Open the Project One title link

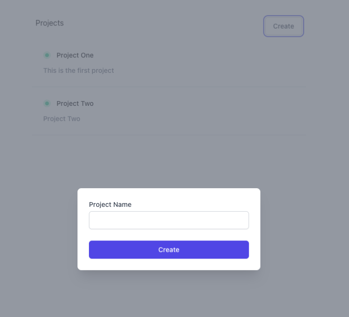[x=75, y=55]
